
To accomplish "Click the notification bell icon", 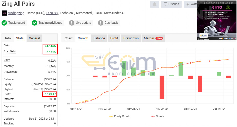I will point(154,4).
